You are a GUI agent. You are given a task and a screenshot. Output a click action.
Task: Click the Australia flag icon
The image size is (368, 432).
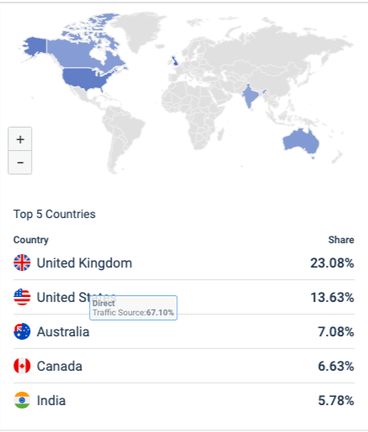point(22,331)
